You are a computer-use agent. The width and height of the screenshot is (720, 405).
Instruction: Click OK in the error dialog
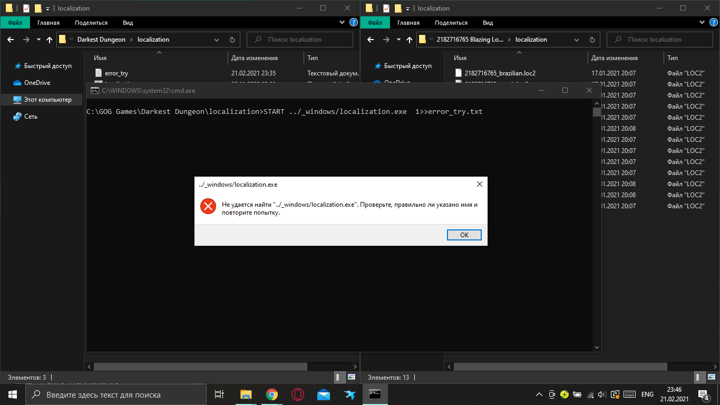464,235
